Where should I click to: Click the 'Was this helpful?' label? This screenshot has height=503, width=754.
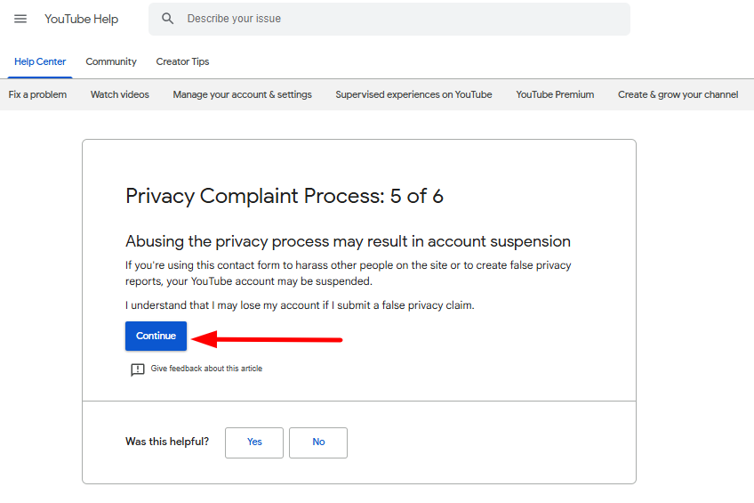tap(167, 442)
